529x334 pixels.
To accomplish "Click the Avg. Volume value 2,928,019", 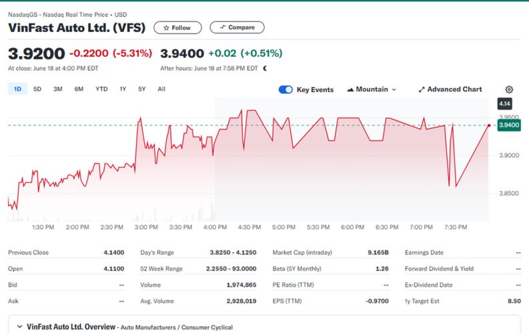I will tap(241, 301).
